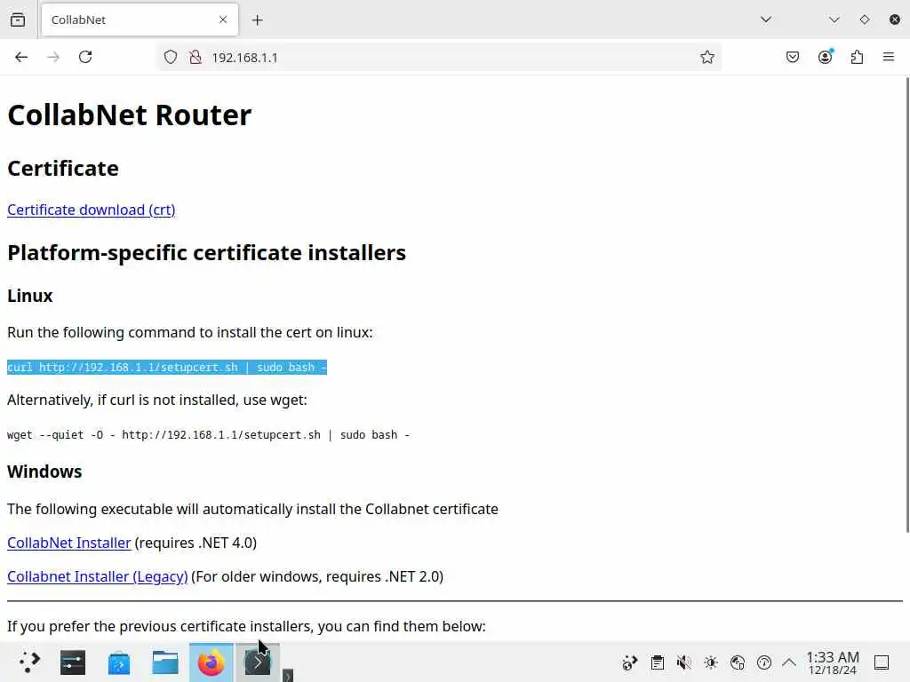Expand the hidden system tray icons arrow

(x=789, y=662)
